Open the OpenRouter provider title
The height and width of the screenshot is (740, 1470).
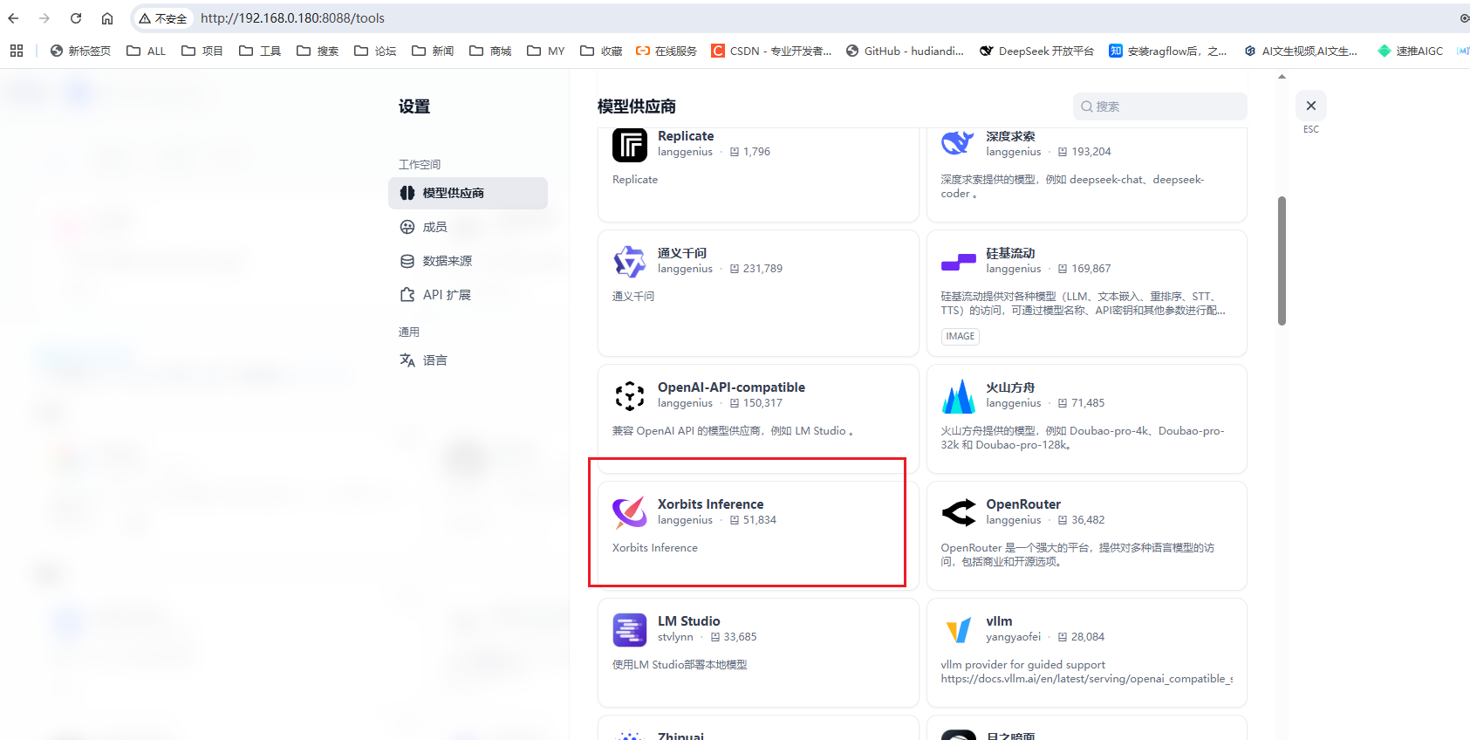tap(1023, 504)
